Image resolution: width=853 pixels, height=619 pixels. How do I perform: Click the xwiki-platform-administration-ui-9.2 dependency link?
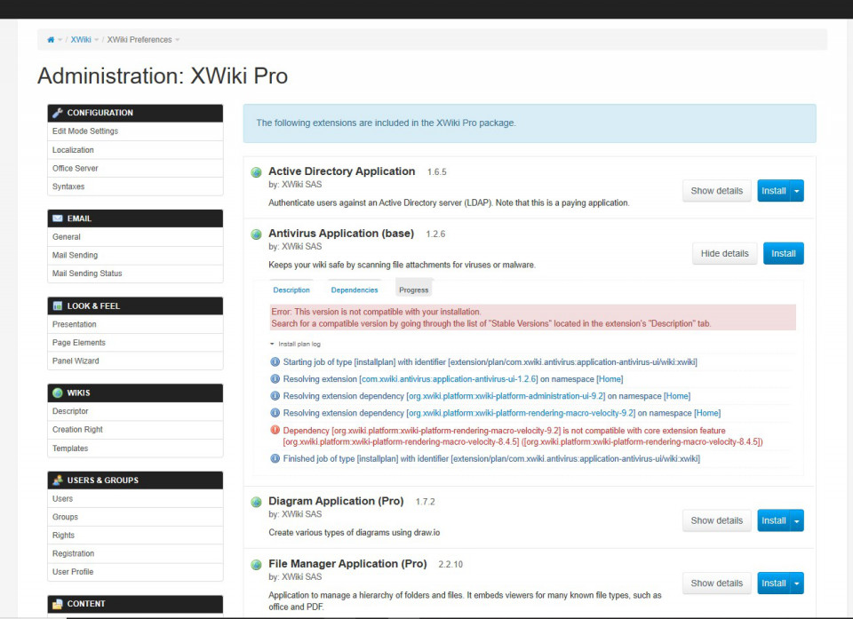point(506,396)
